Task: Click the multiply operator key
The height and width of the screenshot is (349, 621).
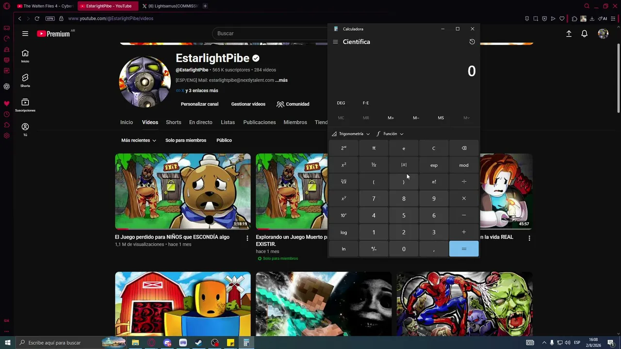Action: pyautogui.click(x=464, y=198)
